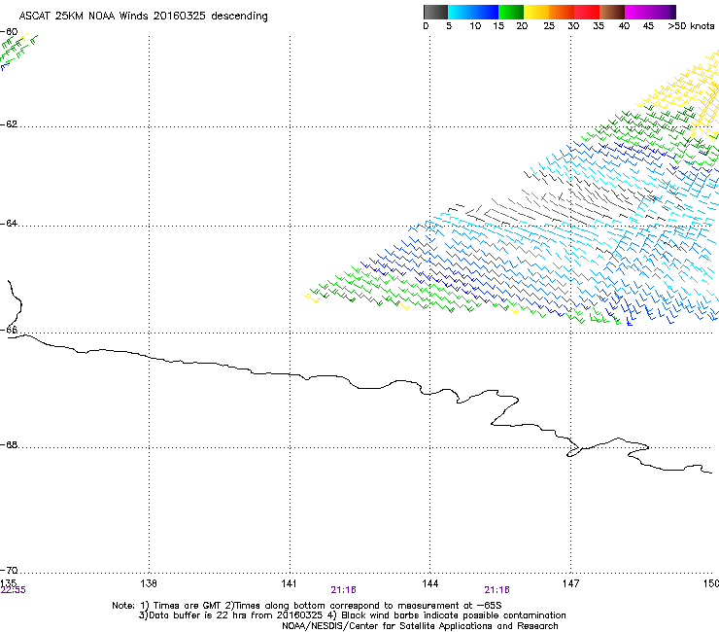Click the "10" legend scale label
Viewport: 719px width, 632px height.
[475, 26]
